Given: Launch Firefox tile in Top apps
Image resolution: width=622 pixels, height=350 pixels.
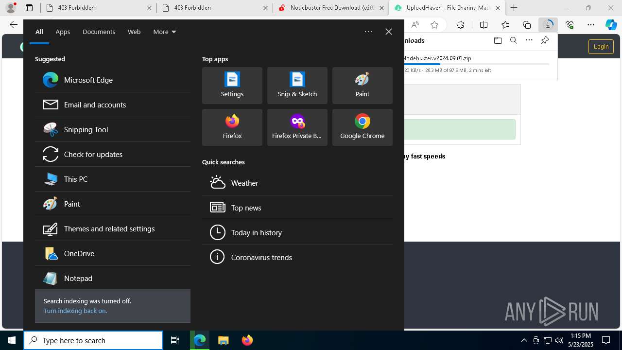Looking at the screenshot, I should tap(232, 127).
